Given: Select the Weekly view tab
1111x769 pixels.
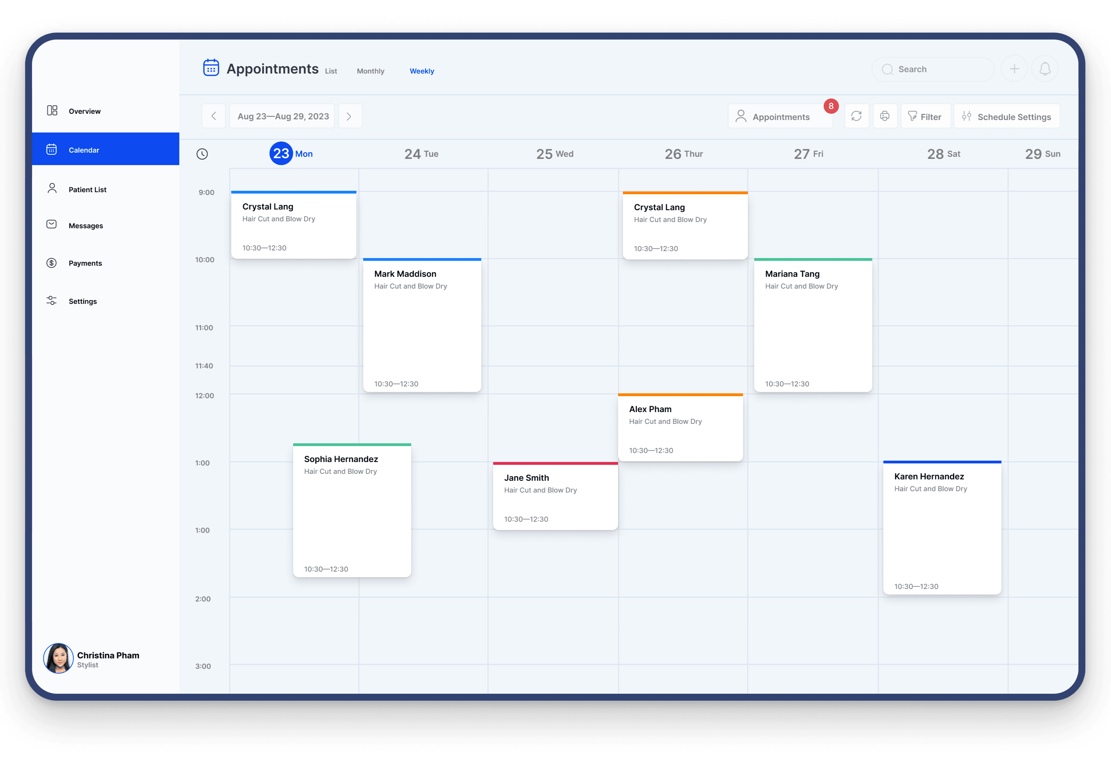Looking at the screenshot, I should tap(422, 71).
